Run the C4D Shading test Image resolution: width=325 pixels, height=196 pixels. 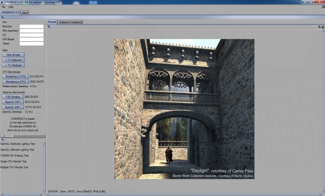pos(13,97)
